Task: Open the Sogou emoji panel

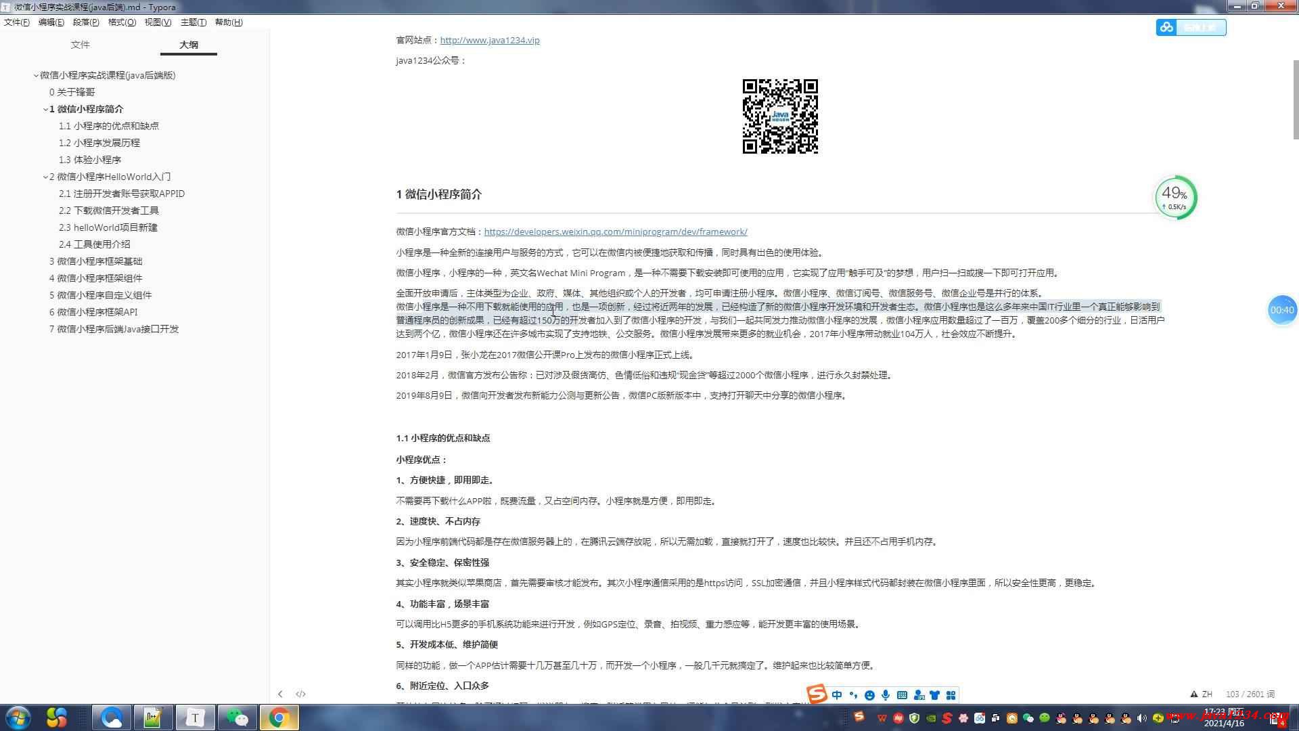Action: click(869, 695)
